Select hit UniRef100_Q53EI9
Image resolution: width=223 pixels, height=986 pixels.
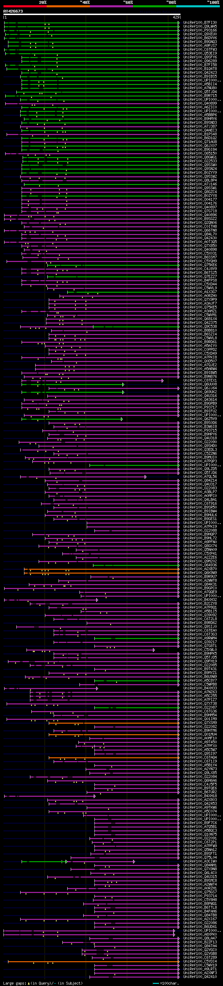[x=200, y=53]
